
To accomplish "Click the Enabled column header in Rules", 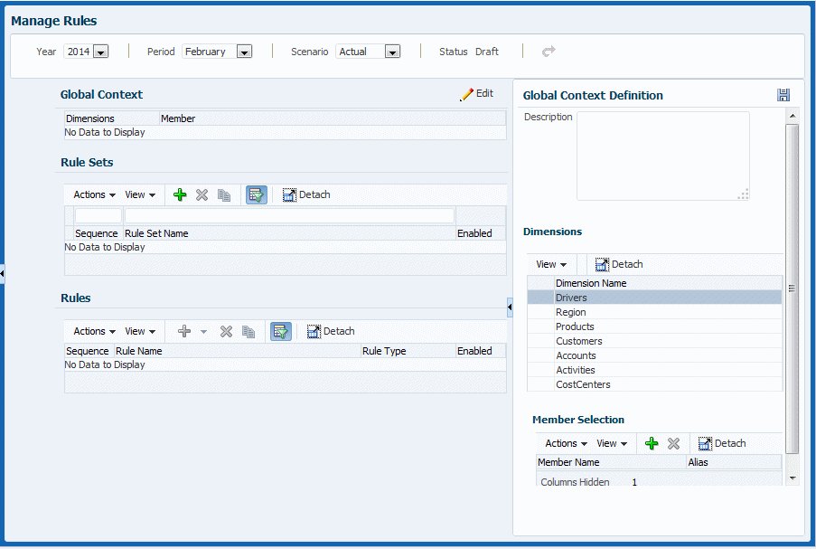I will point(481,351).
